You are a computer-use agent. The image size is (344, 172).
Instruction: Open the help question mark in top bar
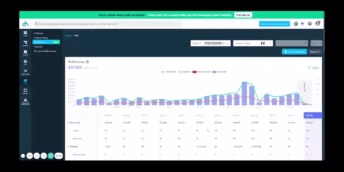(x=310, y=24)
